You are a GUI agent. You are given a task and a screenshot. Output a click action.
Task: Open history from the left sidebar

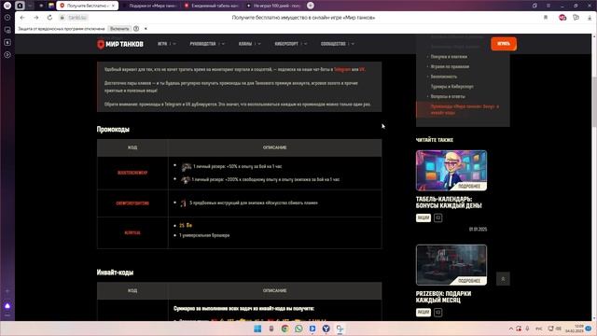(7, 18)
